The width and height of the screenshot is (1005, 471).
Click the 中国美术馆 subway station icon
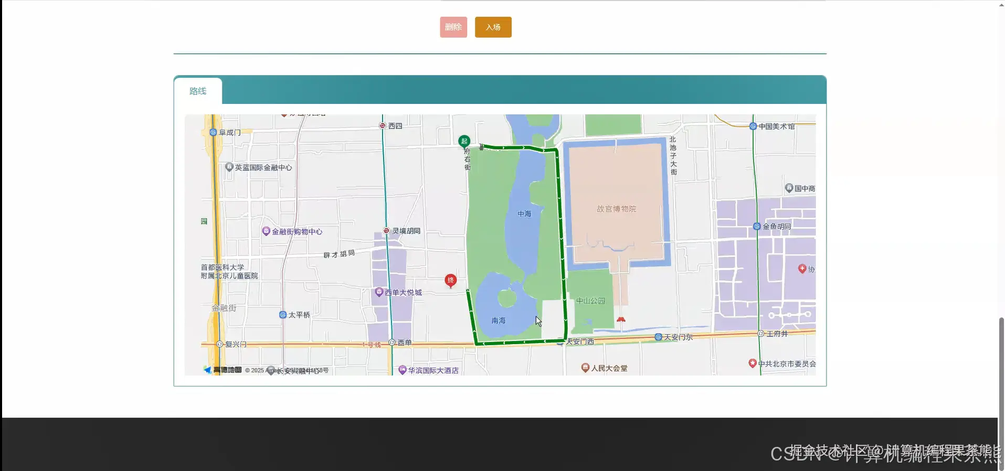(753, 126)
